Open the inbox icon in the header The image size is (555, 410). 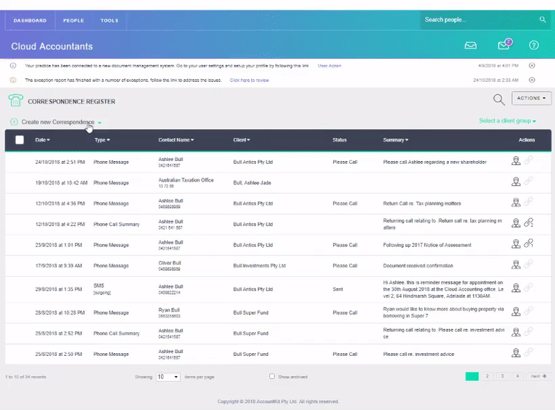[470, 44]
